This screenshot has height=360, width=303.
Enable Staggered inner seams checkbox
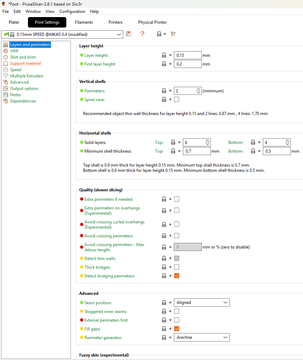pyautogui.click(x=177, y=311)
